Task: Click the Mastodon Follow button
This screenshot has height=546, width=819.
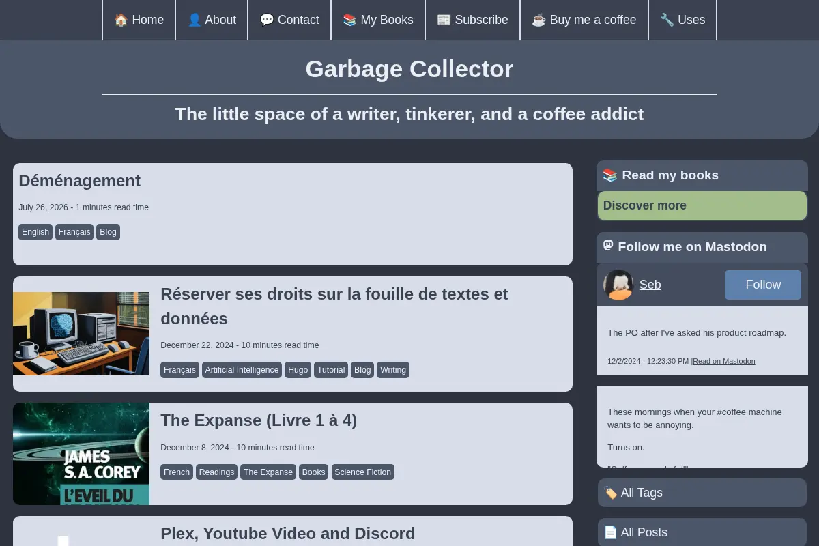Action: [x=763, y=285]
